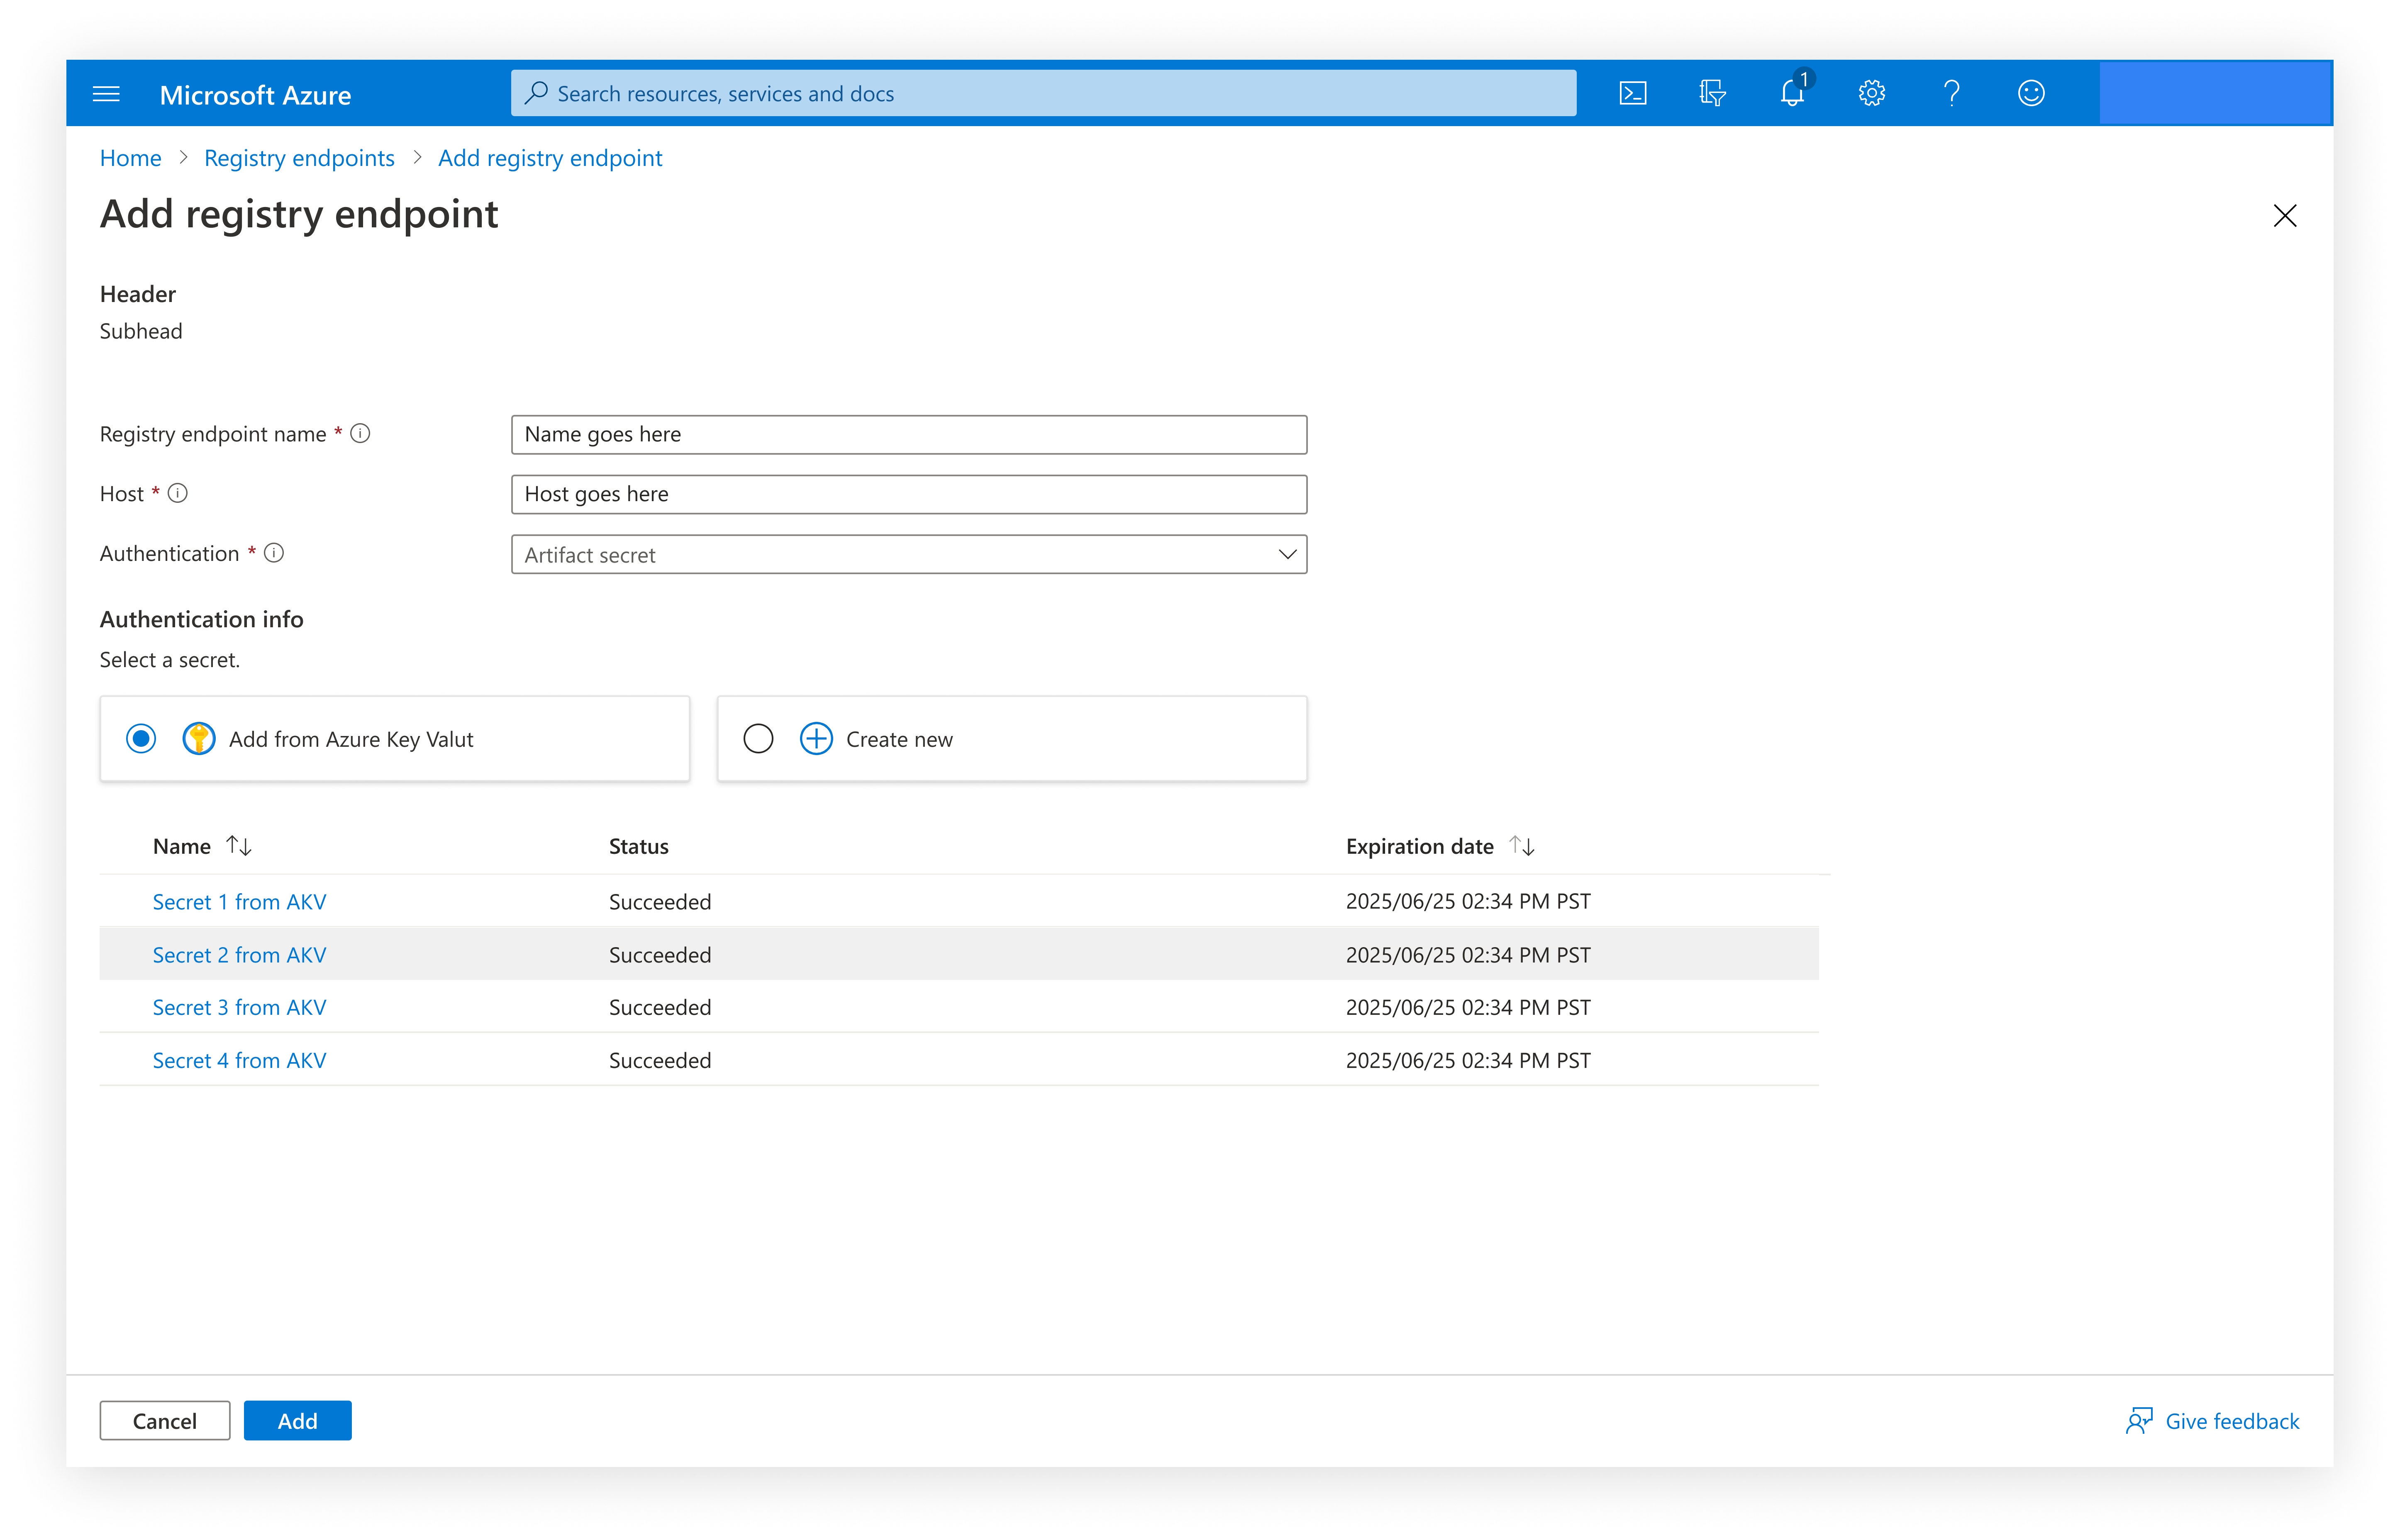Click expiration date of Secret 3
The width and height of the screenshot is (2400, 1540).
point(1468,1007)
